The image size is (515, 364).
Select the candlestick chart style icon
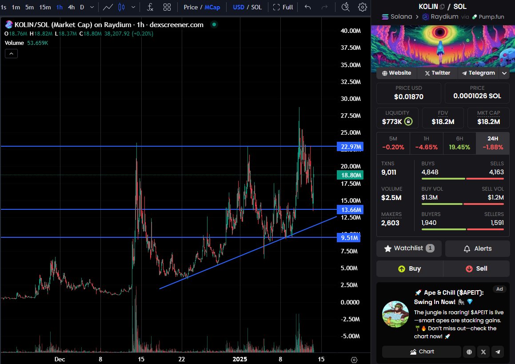120,7
